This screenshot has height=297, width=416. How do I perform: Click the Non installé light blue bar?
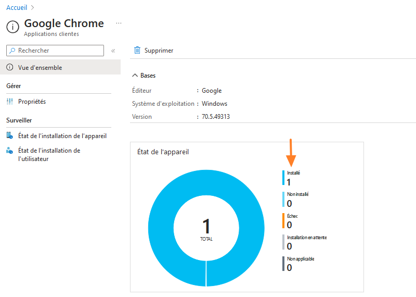(283, 200)
